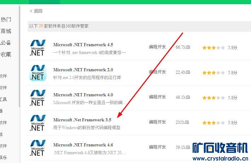
Task: Open the .NET Framework 4.0 icon
Action: pos(38,98)
